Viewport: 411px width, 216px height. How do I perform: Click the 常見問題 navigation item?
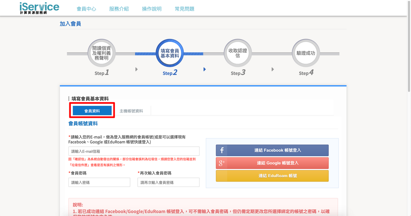click(x=185, y=9)
